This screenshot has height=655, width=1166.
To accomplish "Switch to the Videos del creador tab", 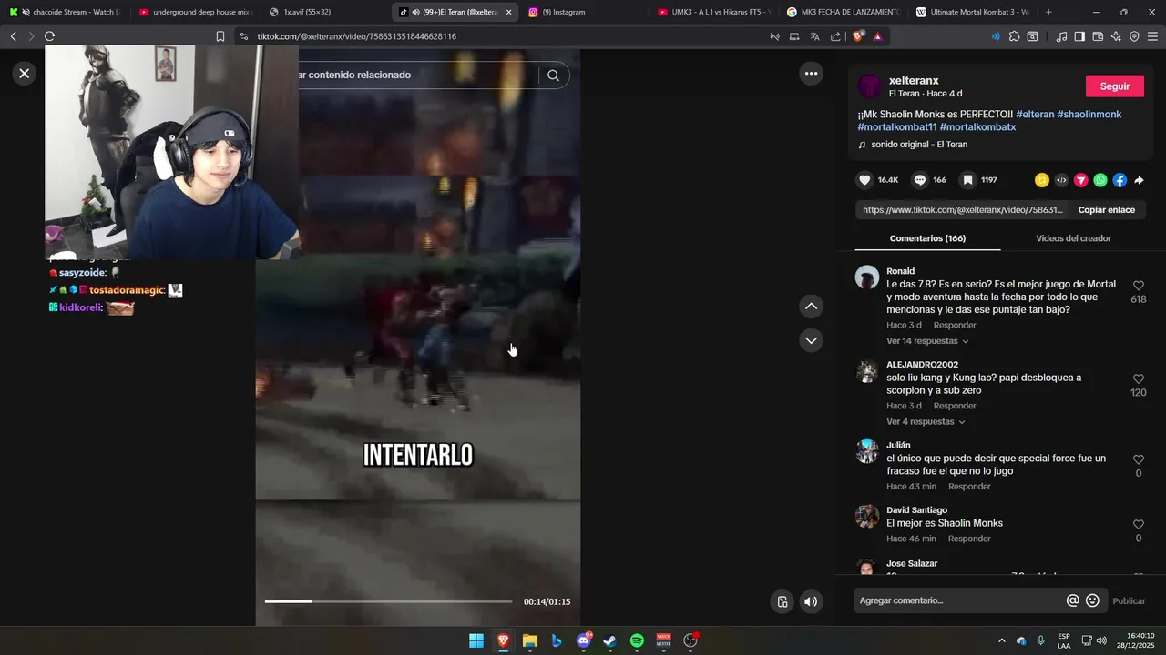I will [x=1073, y=238].
